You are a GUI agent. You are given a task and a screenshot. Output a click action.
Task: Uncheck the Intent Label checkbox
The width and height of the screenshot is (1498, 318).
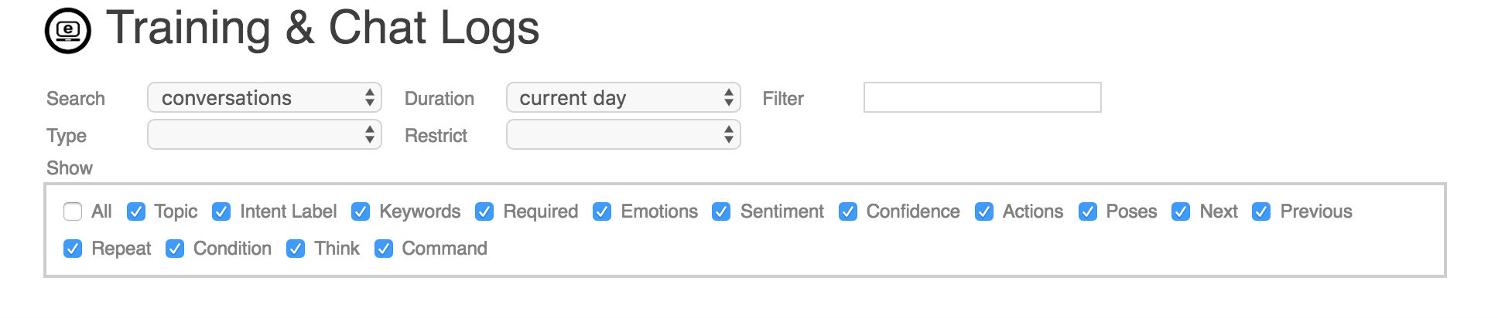click(221, 211)
